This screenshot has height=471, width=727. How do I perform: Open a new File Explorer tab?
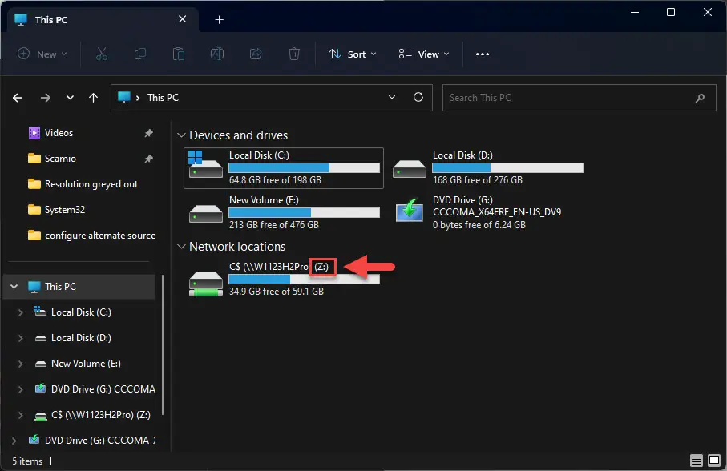[219, 19]
